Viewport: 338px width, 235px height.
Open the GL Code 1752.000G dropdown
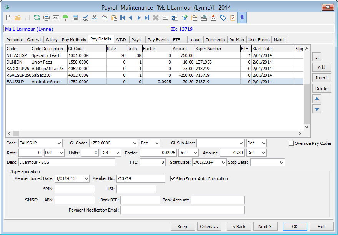135,143
